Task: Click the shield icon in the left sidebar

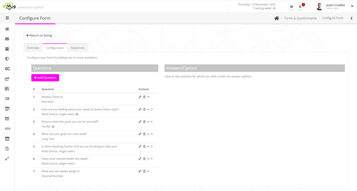Action: coord(7,59)
